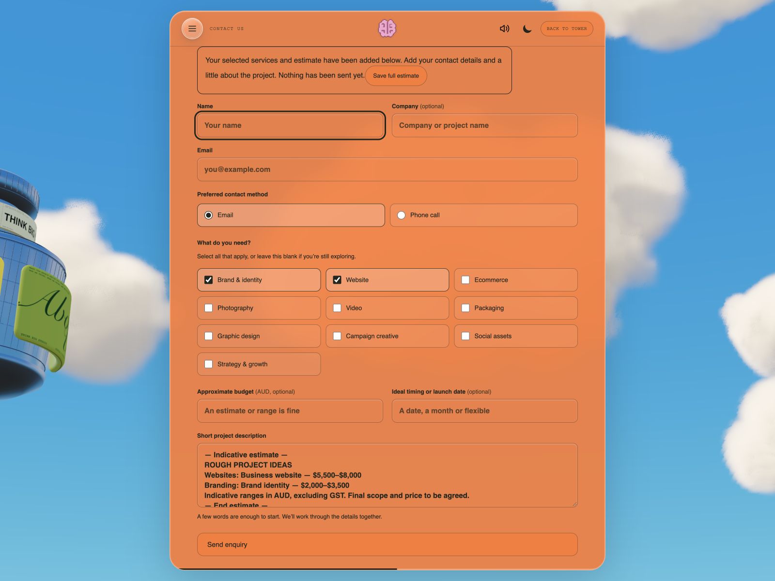Click the Approximate budget field
Screen dimensions: 775x581
(290, 411)
